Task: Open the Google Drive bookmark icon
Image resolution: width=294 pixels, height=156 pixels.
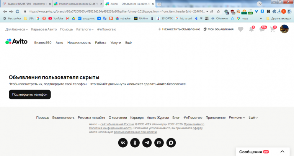Action: [x=73, y=18]
